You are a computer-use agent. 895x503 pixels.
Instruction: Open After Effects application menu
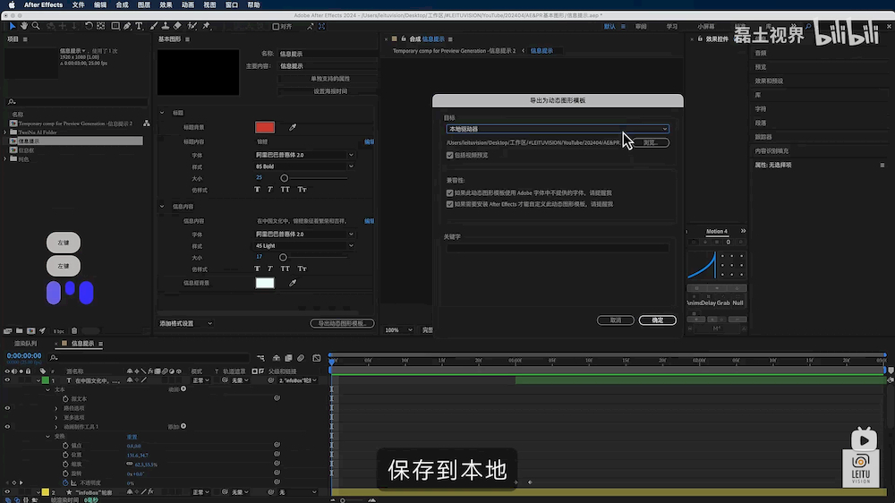point(43,4)
